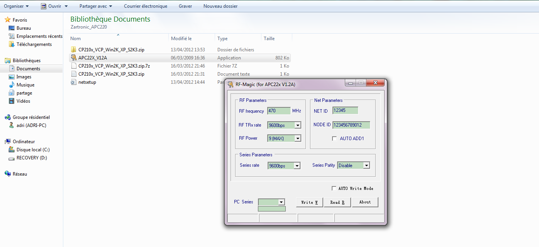Click the 06/03/2009 16:36 date
This screenshot has width=539, height=247.
188,58
